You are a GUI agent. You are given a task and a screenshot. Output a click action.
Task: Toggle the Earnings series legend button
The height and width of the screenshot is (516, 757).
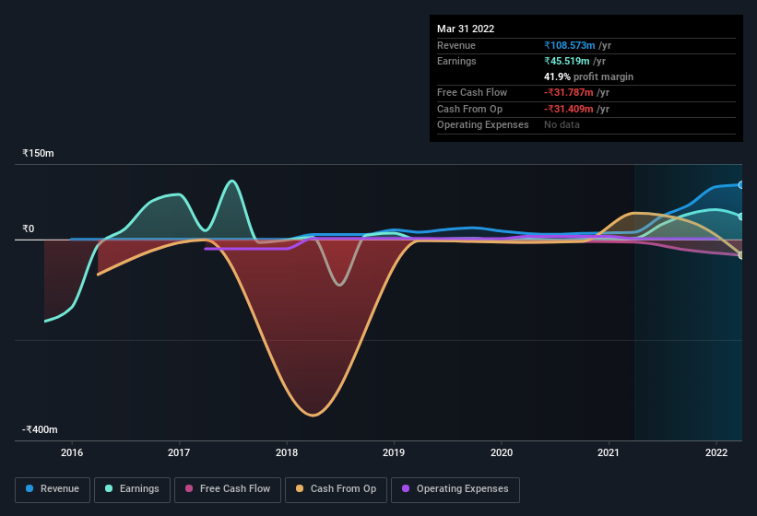[132, 489]
